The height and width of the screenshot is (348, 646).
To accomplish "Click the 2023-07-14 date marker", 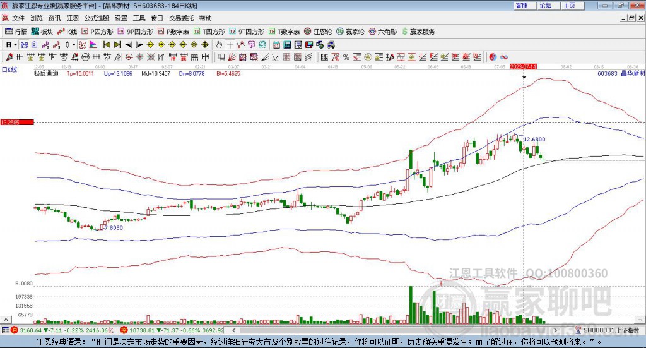I will point(523,66).
